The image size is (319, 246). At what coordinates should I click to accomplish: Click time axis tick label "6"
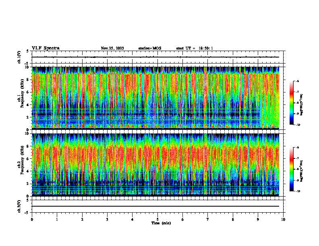(x=182, y=219)
